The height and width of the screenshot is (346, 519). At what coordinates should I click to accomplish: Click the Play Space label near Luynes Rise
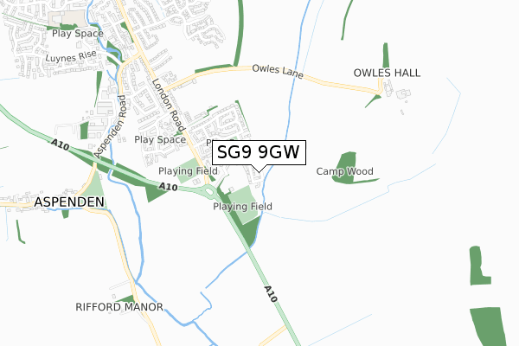78,34
